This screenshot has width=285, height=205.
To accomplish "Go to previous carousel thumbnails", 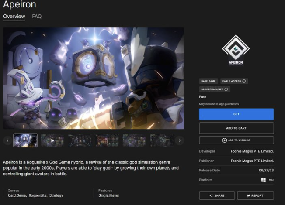I will click(7, 140).
